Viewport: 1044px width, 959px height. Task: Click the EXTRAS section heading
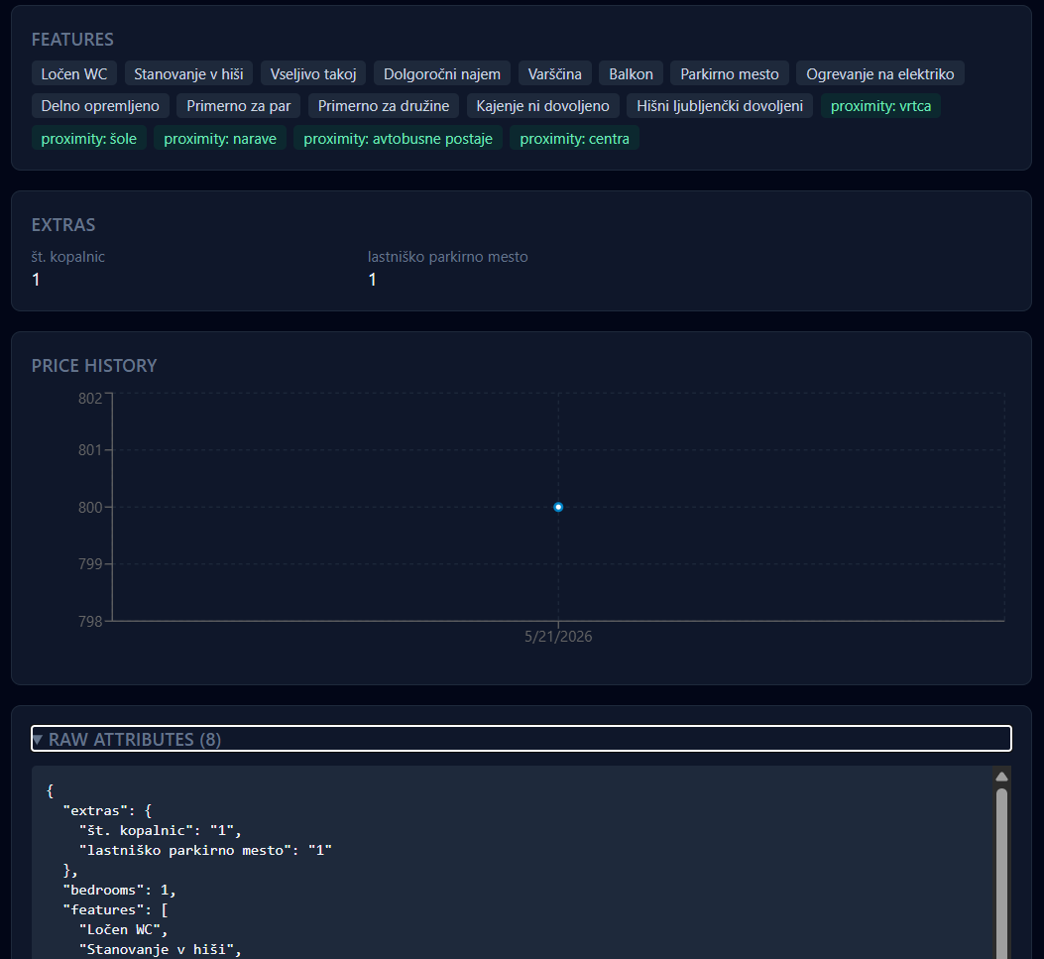63,224
